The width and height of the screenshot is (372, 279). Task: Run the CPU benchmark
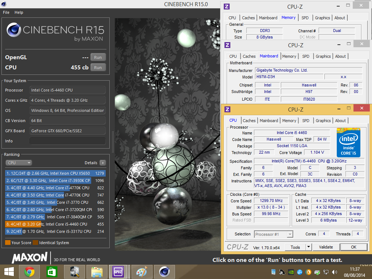pyautogui.click(x=98, y=68)
